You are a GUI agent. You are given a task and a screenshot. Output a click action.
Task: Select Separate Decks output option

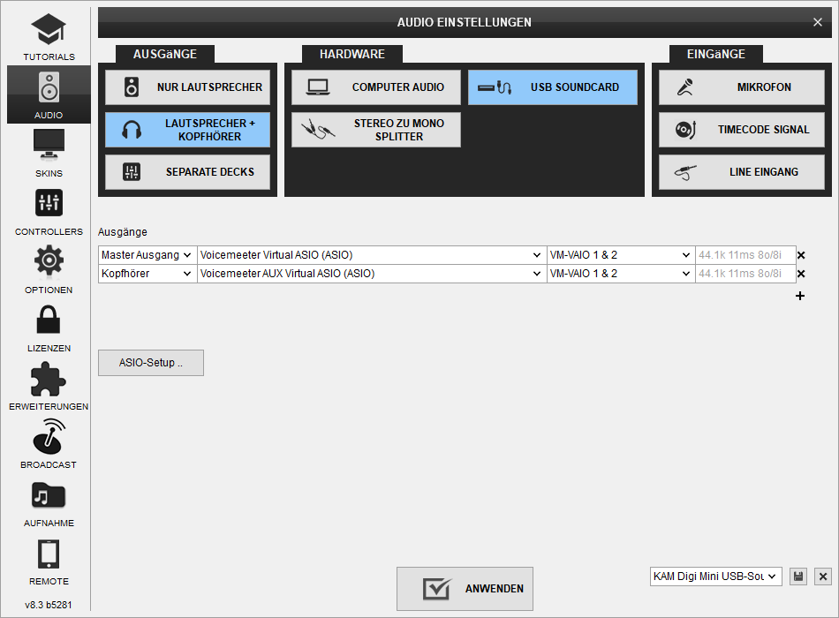(187, 172)
